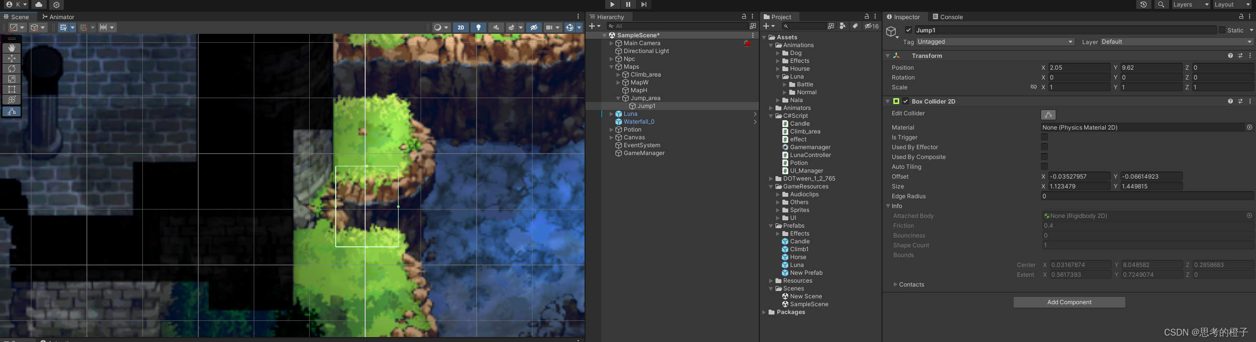Toggle 2D view mode in Scene
The width and height of the screenshot is (1256, 342).
460,27
